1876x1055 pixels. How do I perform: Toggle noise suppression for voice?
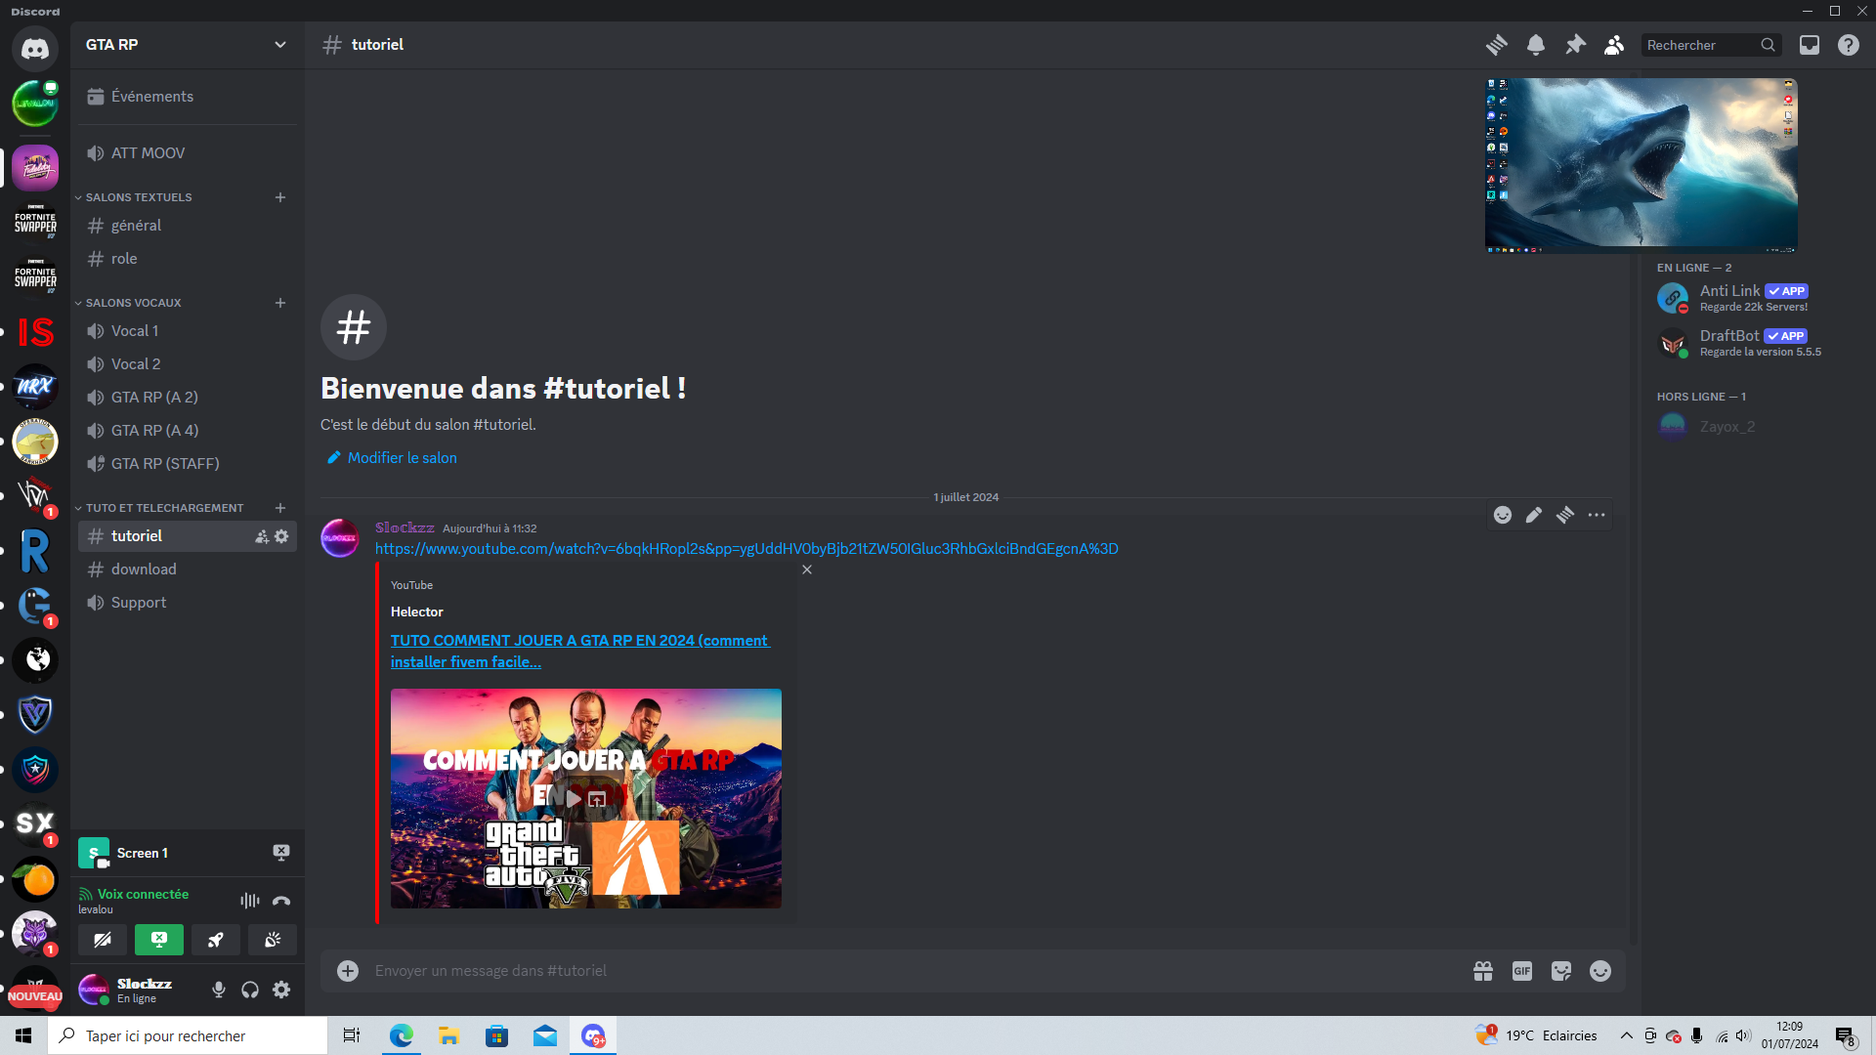(x=250, y=901)
